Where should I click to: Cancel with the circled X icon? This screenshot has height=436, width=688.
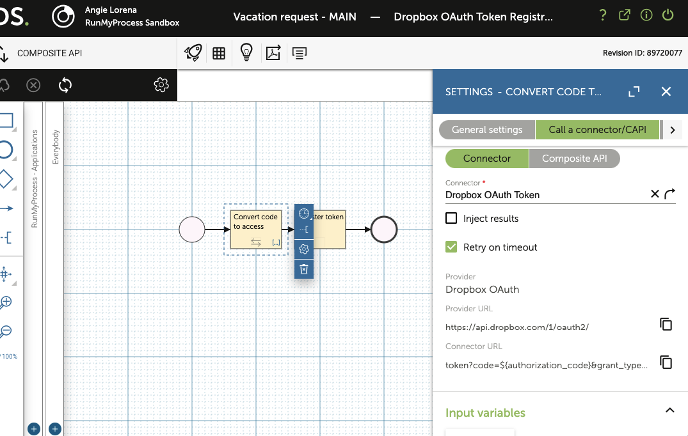(33, 85)
